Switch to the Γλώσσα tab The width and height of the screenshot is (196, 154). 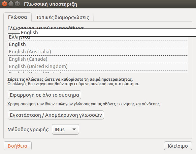[x=18, y=17]
